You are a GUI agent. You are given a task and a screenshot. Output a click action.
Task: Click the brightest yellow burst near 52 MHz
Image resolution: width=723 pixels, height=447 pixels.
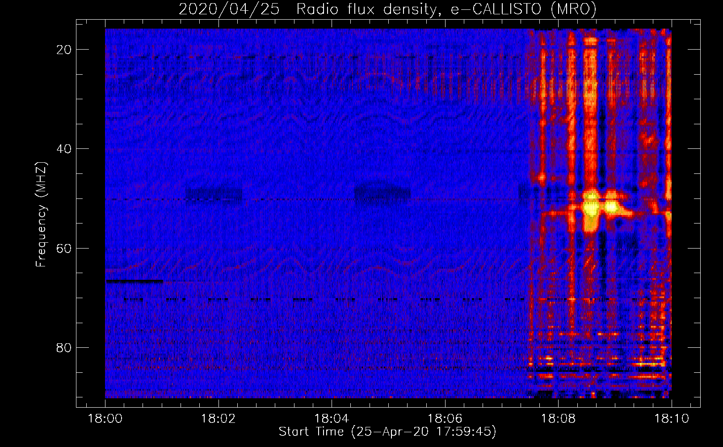pyautogui.click(x=591, y=207)
